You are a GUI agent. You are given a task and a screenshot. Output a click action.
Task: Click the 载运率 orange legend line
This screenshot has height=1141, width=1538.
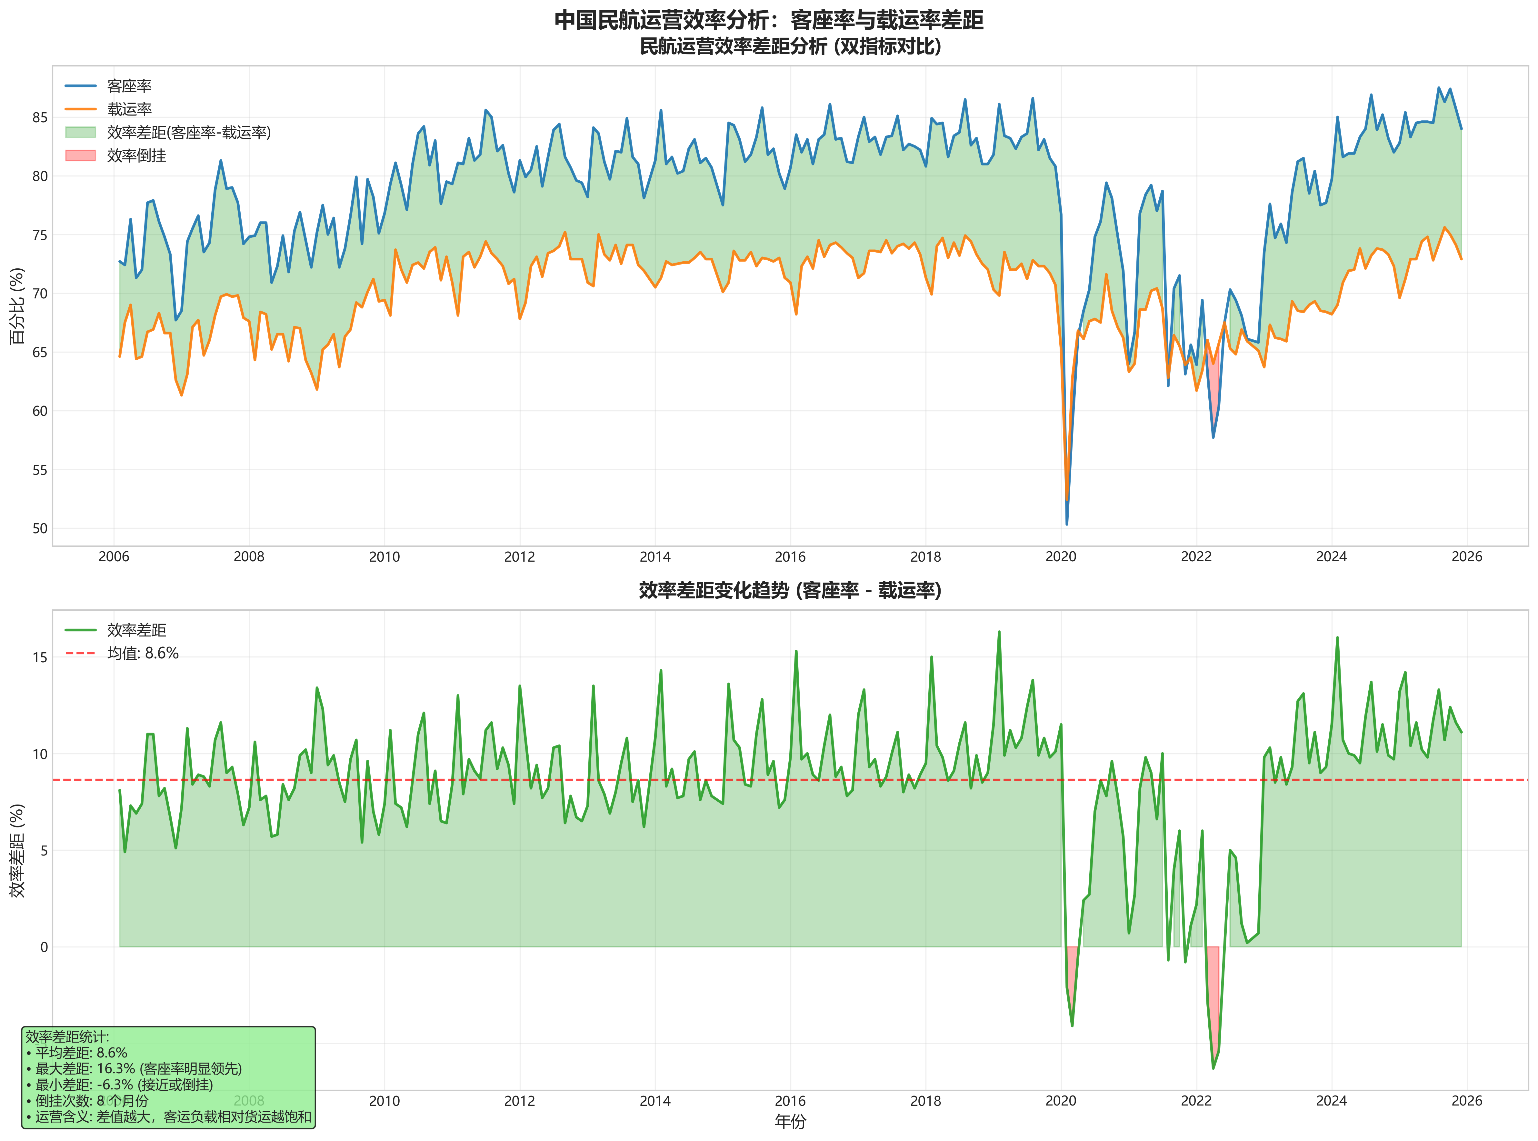tap(80, 108)
